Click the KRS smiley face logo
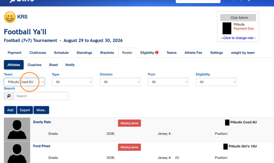This screenshot has width=274, height=163. (10, 17)
